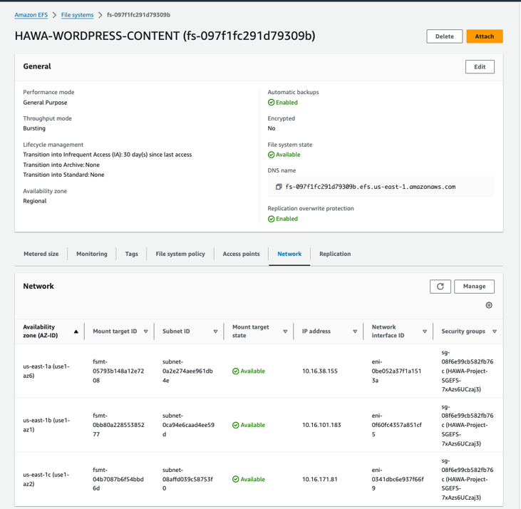
Task: Sort table by Mount target state
Action: tap(285, 331)
